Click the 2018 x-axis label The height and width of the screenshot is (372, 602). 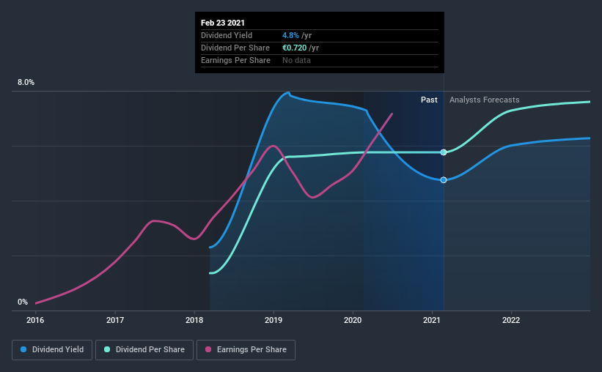[194, 320]
